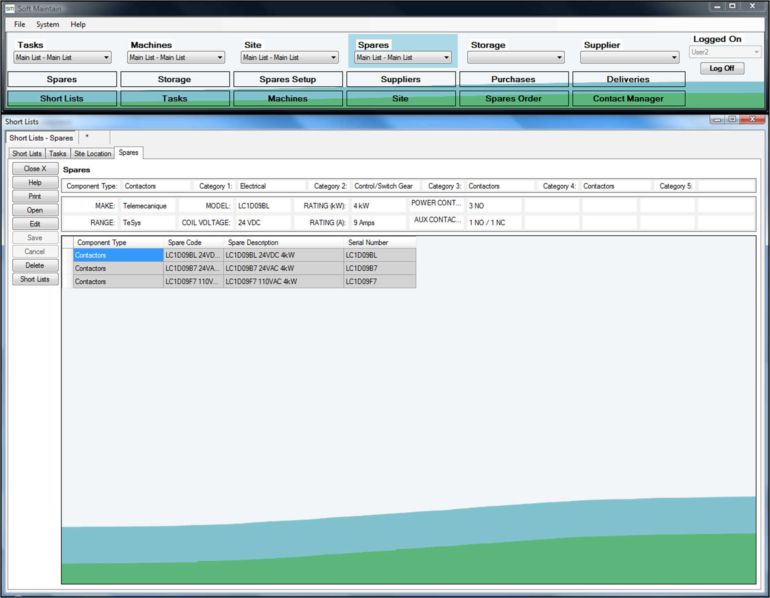Click the Spare Description column header

pyautogui.click(x=284, y=243)
